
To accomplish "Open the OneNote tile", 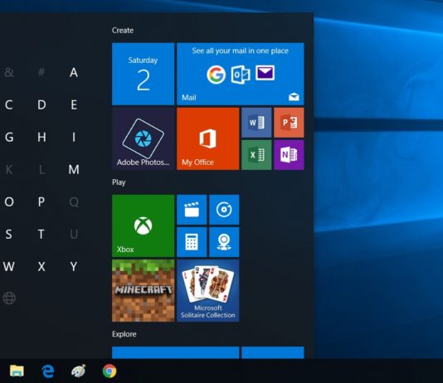I will coord(289,155).
